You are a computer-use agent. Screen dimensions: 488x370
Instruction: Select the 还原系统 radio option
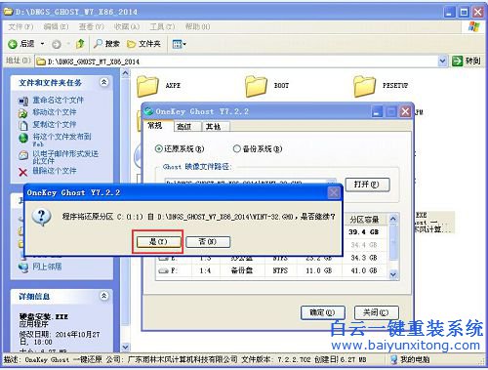tap(180, 149)
